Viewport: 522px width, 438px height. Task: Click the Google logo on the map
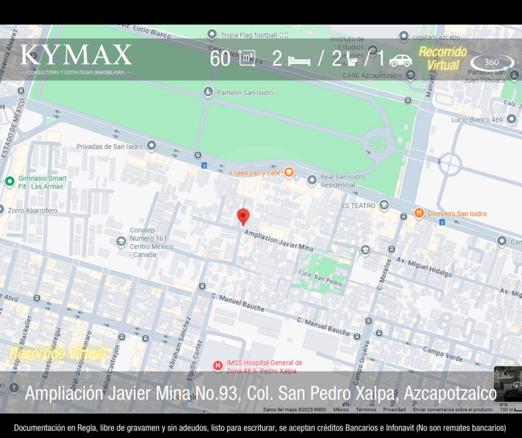point(184,398)
